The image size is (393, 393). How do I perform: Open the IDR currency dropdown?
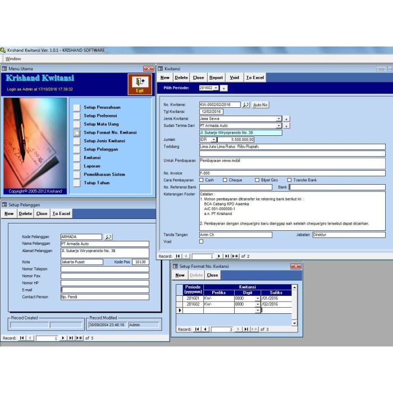(214, 139)
